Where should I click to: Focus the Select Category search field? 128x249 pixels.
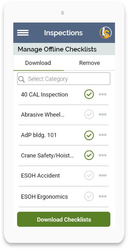64,79
